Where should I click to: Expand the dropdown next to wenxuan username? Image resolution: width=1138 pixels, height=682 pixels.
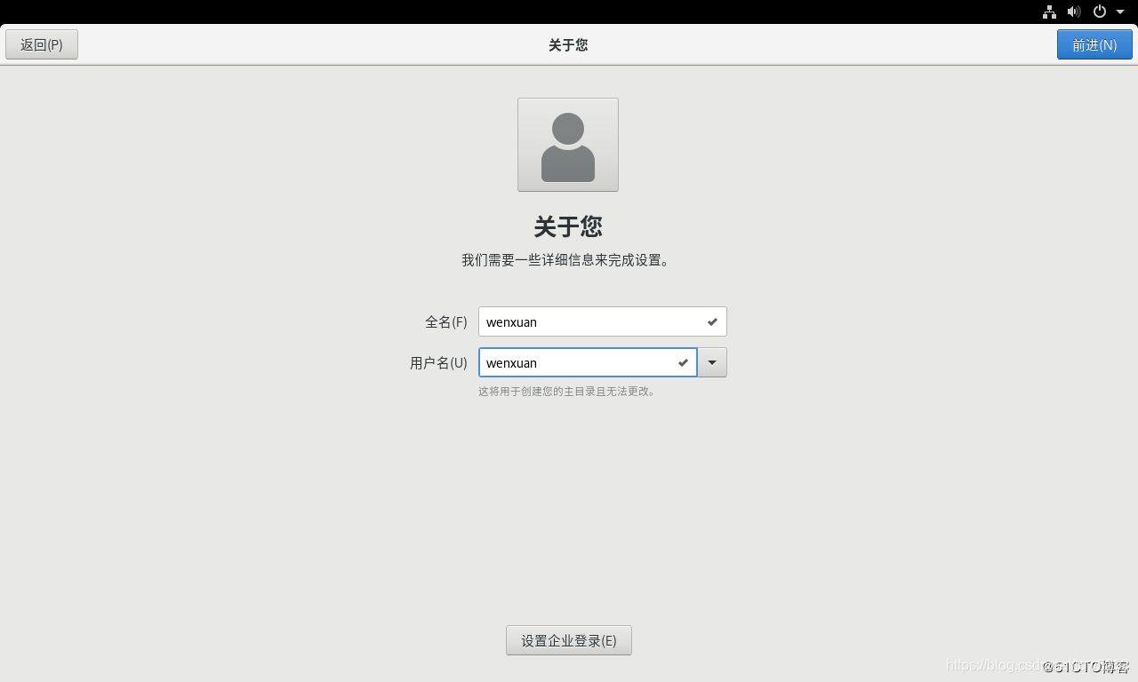click(711, 362)
